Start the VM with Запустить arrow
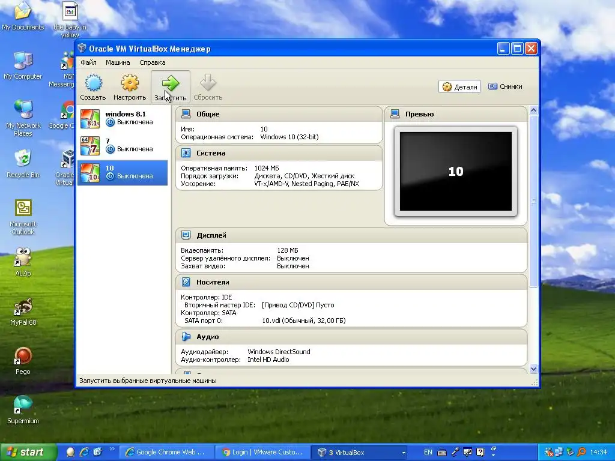The height and width of the screenshot is (461, 615). (170, 86)
